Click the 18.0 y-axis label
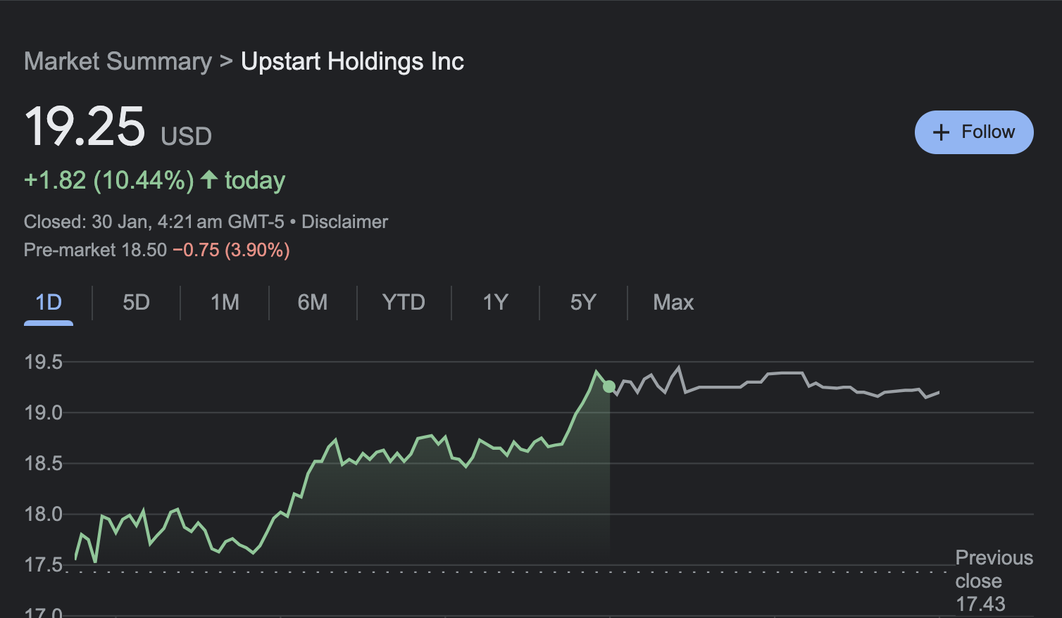The image size is (1062, 618). tap(44, 515)
